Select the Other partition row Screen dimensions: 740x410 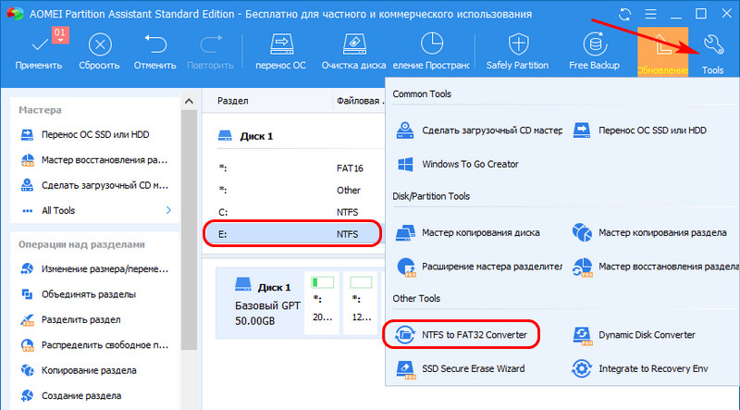coord(294,190)
